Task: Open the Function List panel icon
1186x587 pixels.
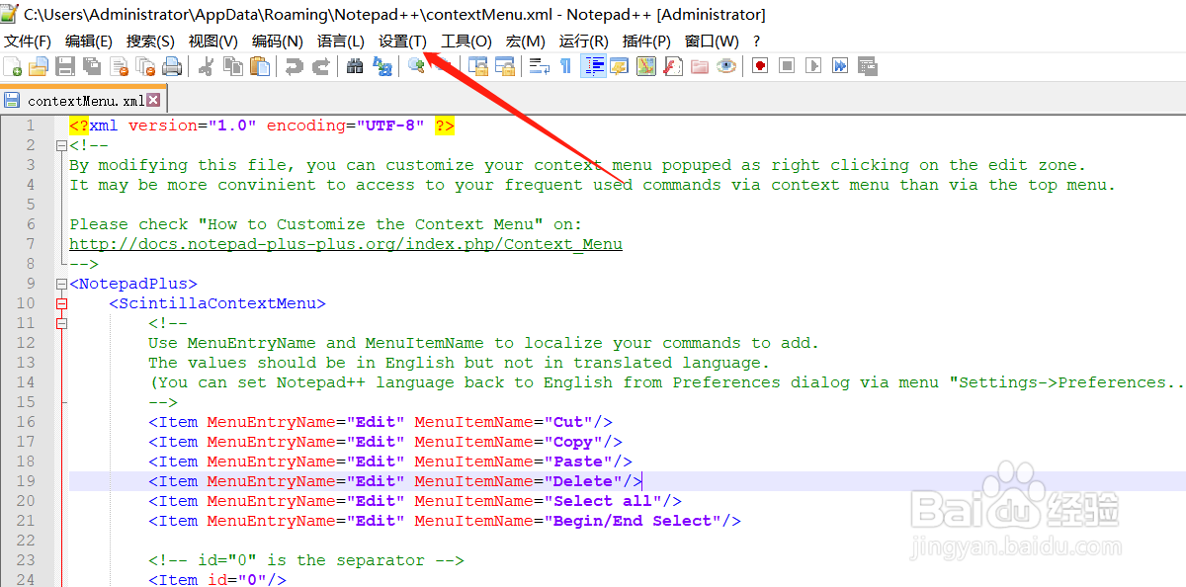Action: (x=673, y=66)
